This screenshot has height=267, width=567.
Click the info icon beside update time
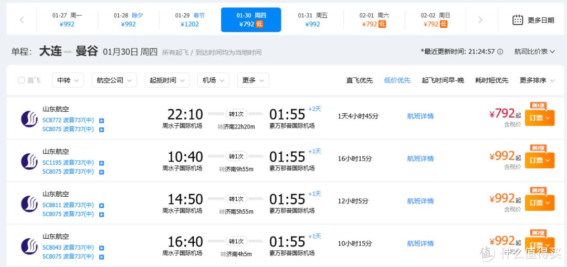[x=500, y=52]
